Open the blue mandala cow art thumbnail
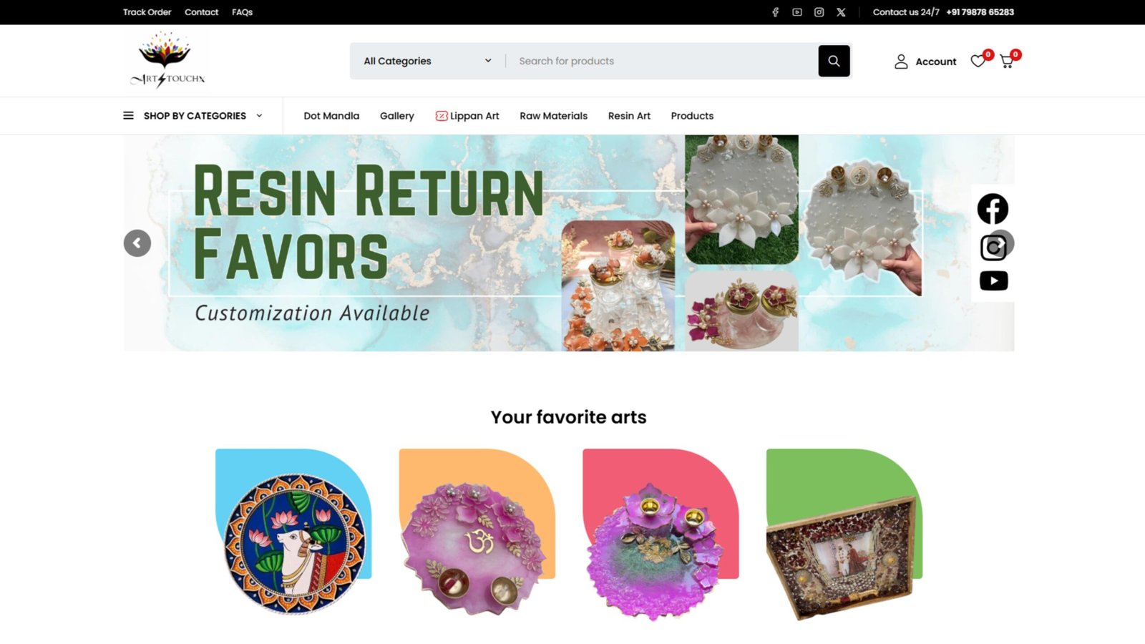The image size is (1145, 644). [294, 533]
